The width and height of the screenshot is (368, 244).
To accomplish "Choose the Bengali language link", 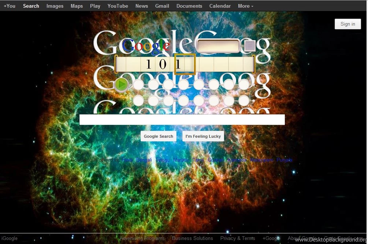I will (144, 160).
